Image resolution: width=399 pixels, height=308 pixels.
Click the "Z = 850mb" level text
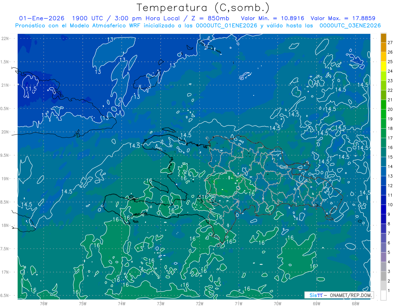pyautogui.click(x=210, y=18)
